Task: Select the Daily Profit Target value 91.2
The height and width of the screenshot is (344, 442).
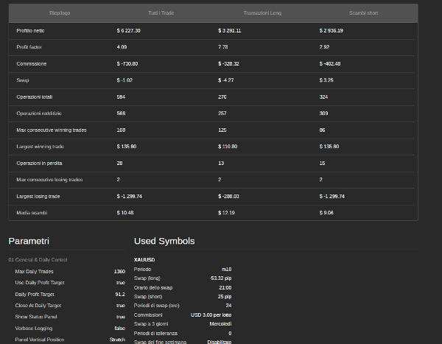Action: point(120,295)
